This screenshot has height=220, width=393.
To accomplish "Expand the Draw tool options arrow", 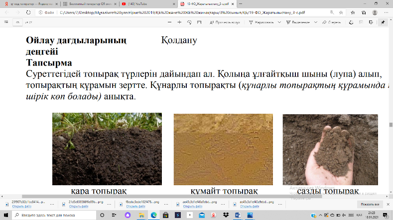I will 279,22.
